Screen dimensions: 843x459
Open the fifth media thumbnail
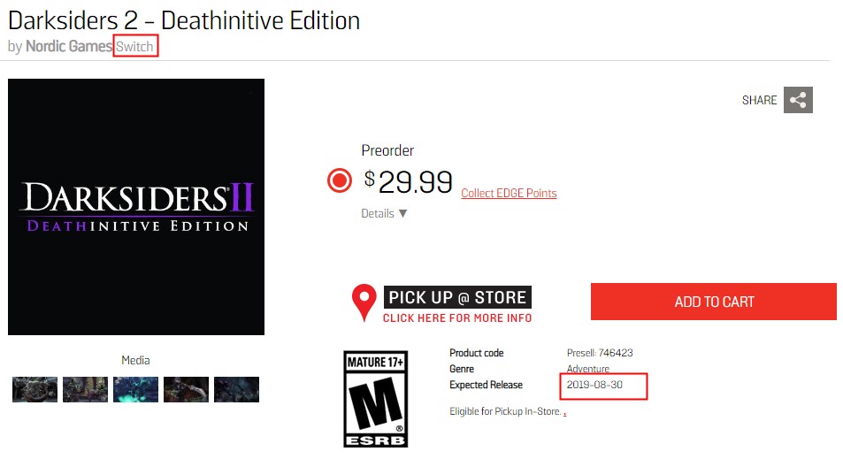coord(236,389)
